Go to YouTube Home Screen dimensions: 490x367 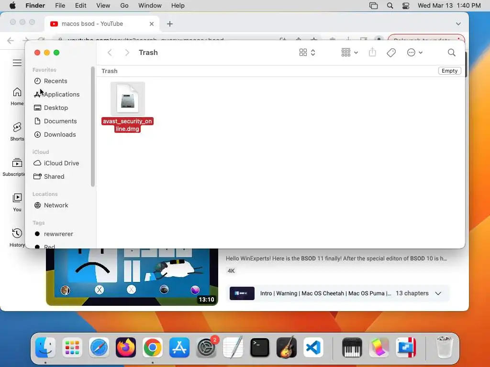pyautogui.click(x=17, y=97)
